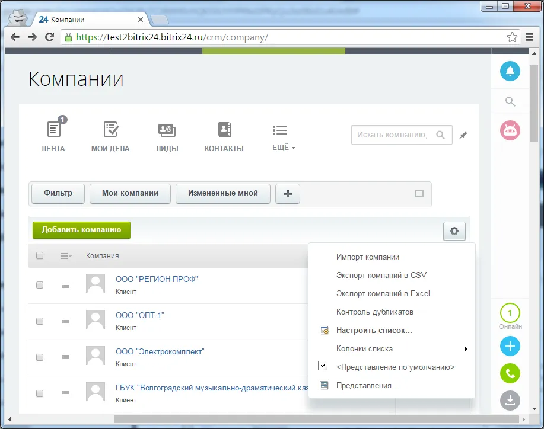
Task: Click the Добавить компанию button
Action: [x=81, y=230]
